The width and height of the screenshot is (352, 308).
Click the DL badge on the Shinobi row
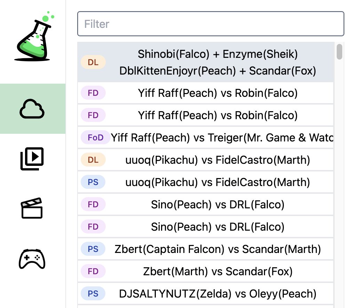93,62
